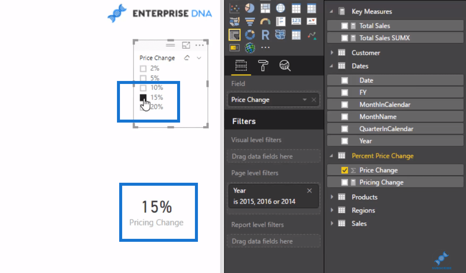Tick the Total Sales measure checkbox
Image resolution: width=466 pixels, height=273 pixels.
click(345, 26)
